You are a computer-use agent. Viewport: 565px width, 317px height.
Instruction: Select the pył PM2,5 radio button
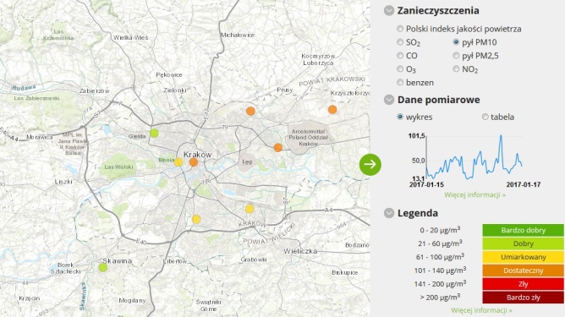(x=456, y=56)
